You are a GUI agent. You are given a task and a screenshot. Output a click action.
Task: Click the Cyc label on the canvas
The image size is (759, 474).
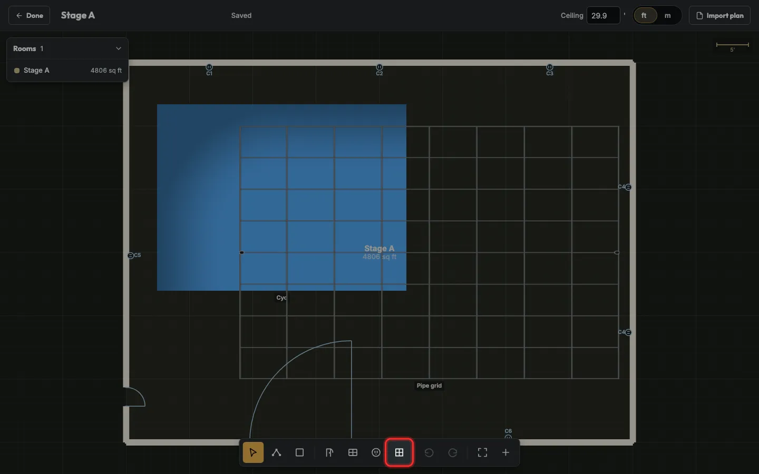tap(281, 298)
